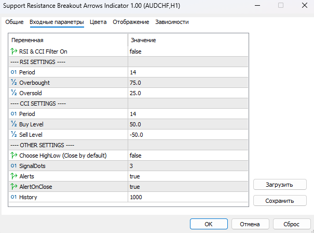The image size is (314, 233).
Task: Click the double-type icon beside Overbought
Action: click(x=14, y=82)
